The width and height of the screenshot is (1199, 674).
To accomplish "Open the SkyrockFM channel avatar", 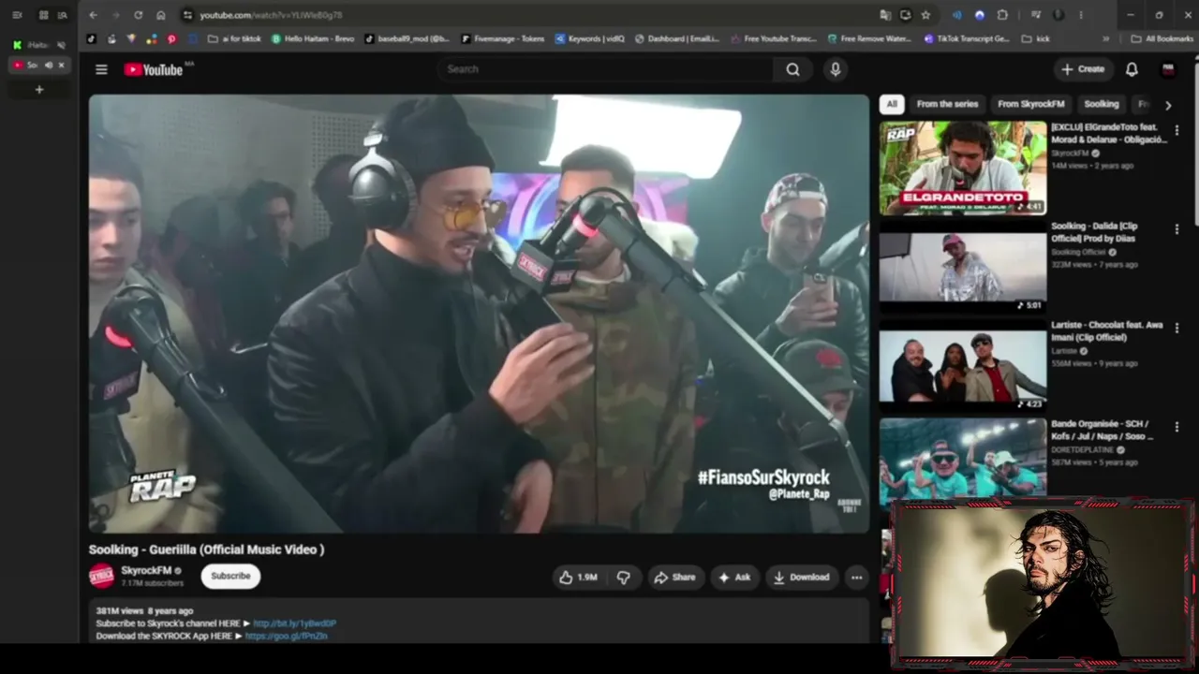I will [102, 577].
